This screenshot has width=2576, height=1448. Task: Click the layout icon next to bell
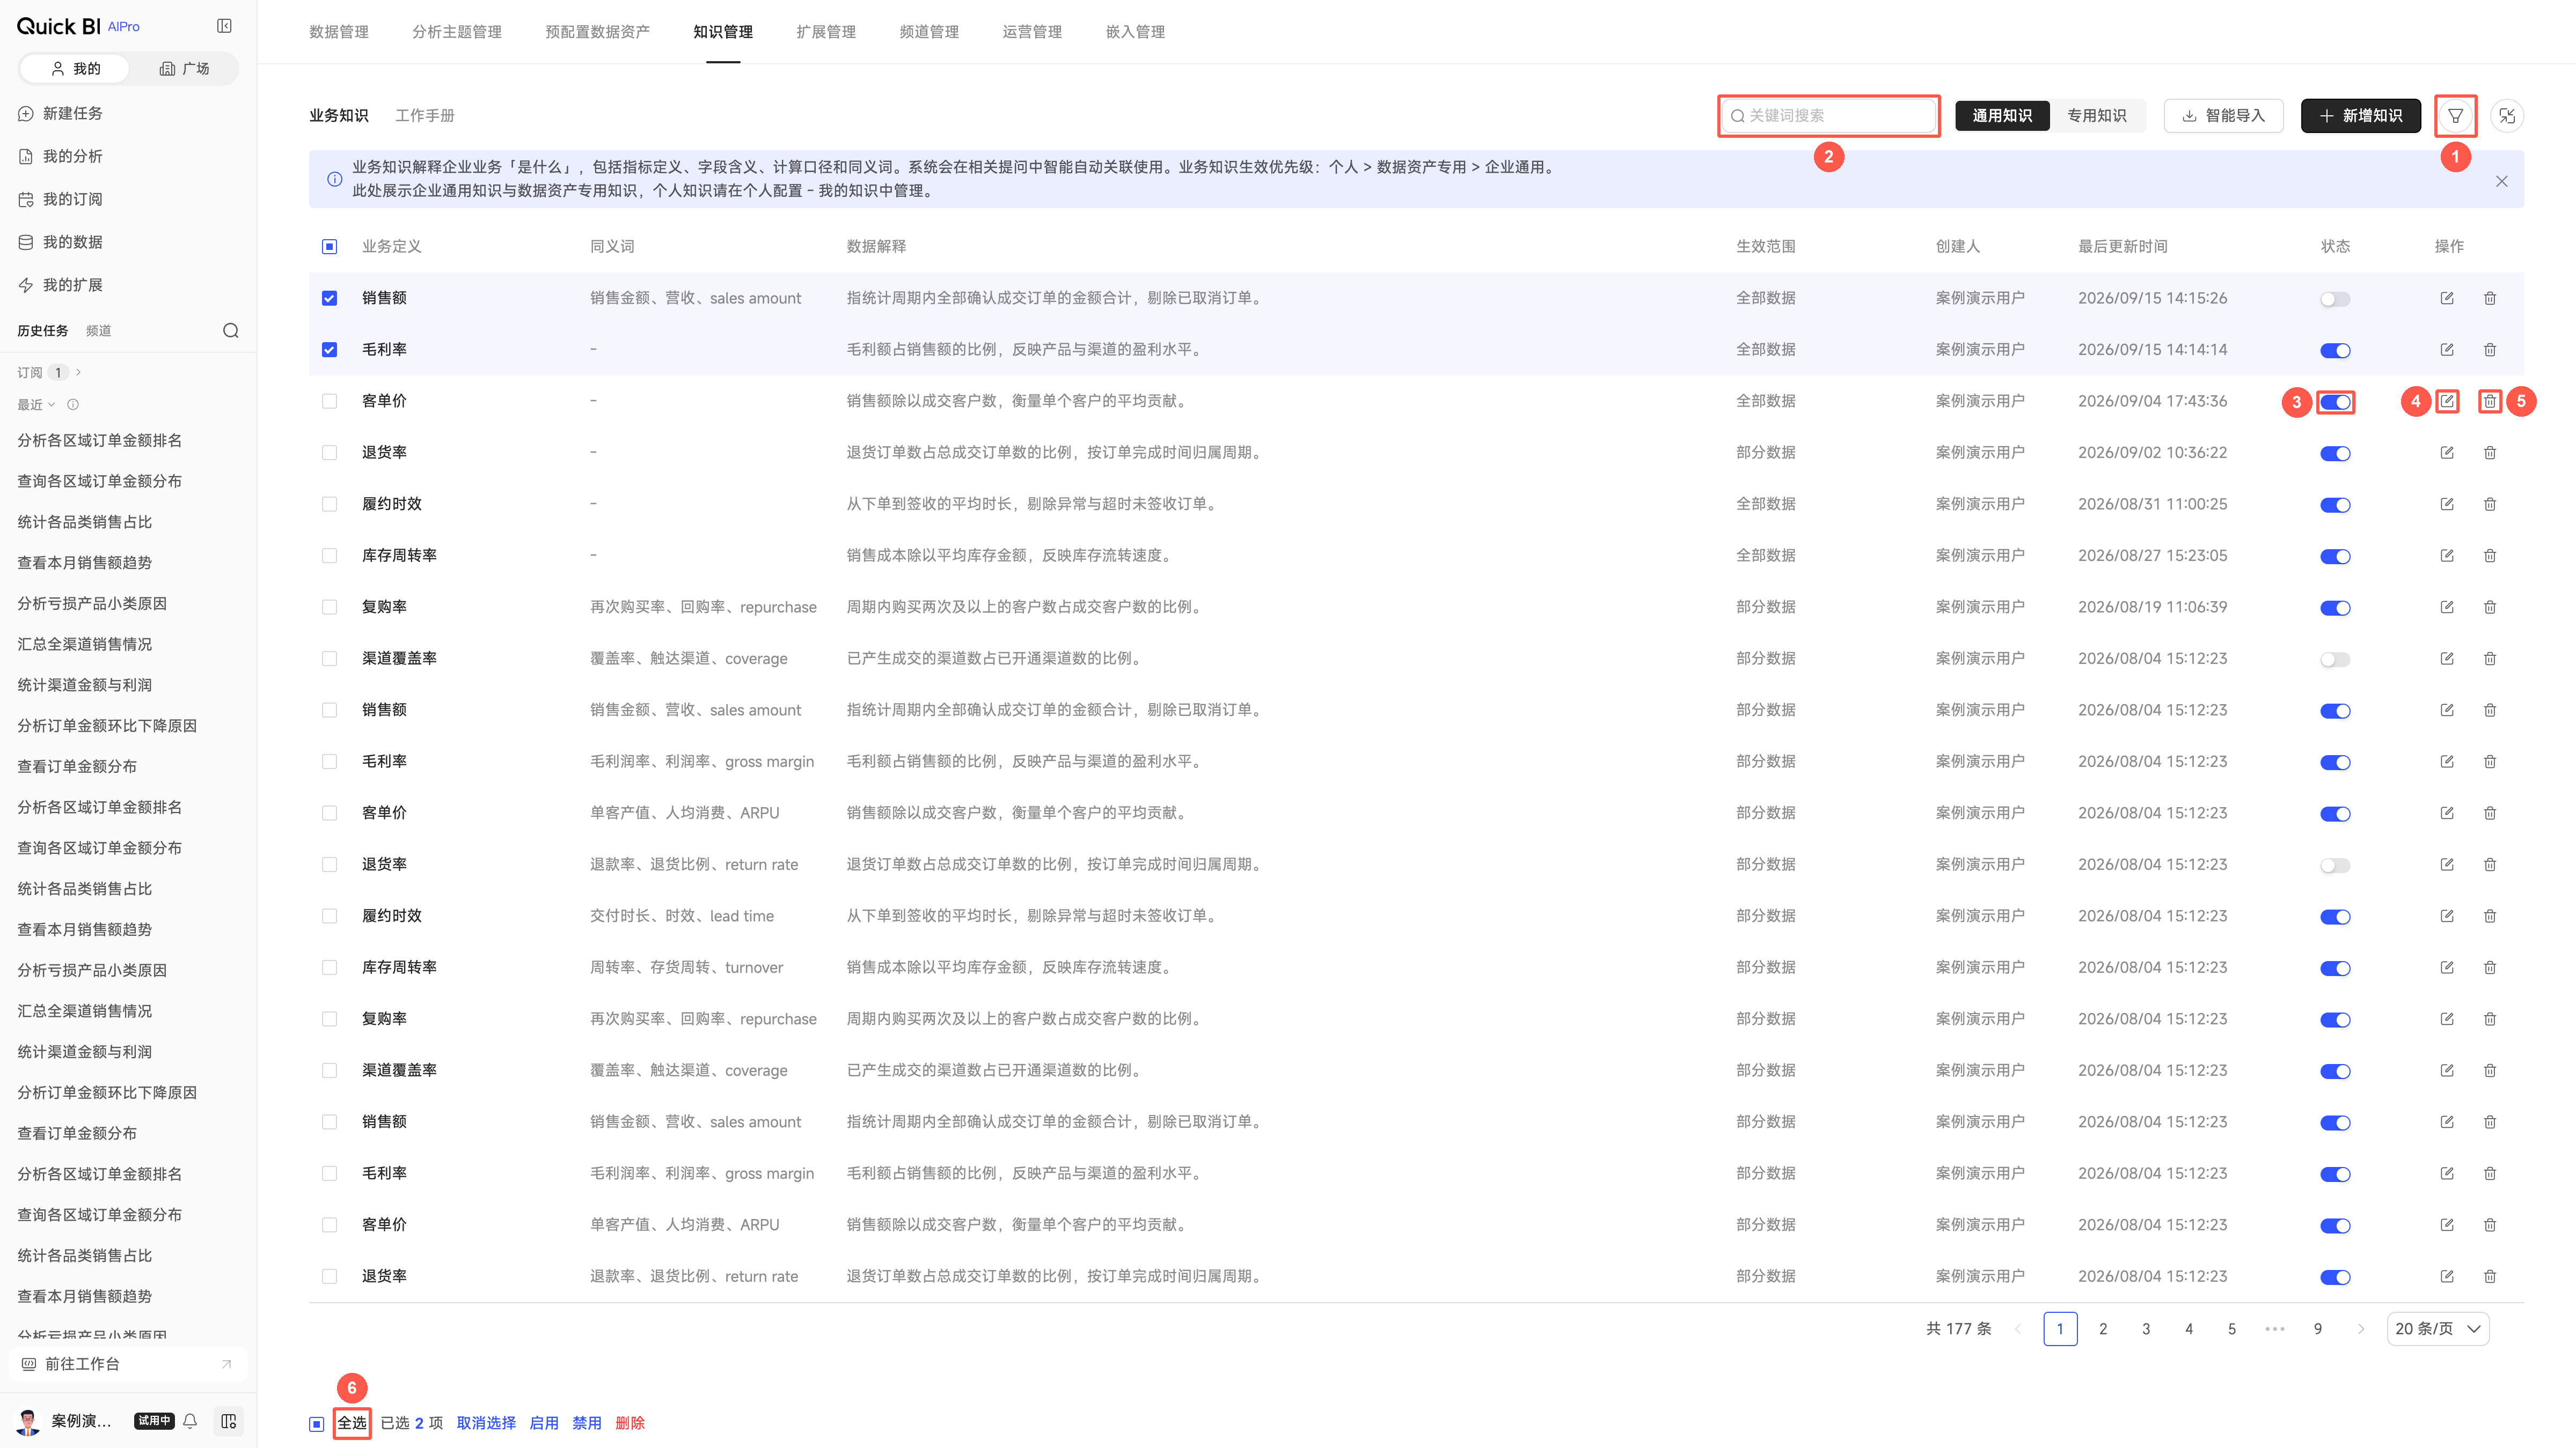[x=228, y=1421]
